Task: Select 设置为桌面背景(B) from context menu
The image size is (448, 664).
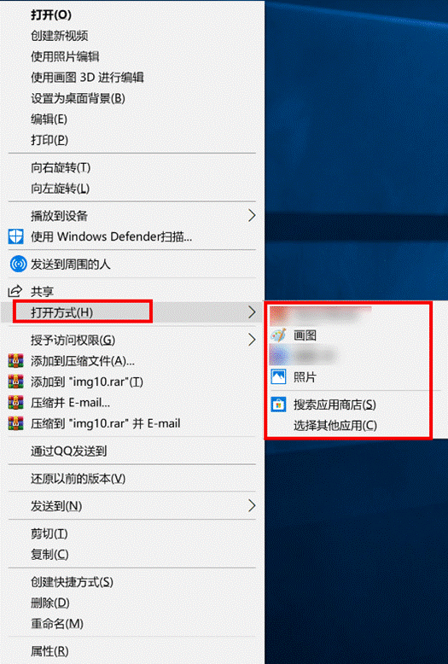Action: [78, 98]
